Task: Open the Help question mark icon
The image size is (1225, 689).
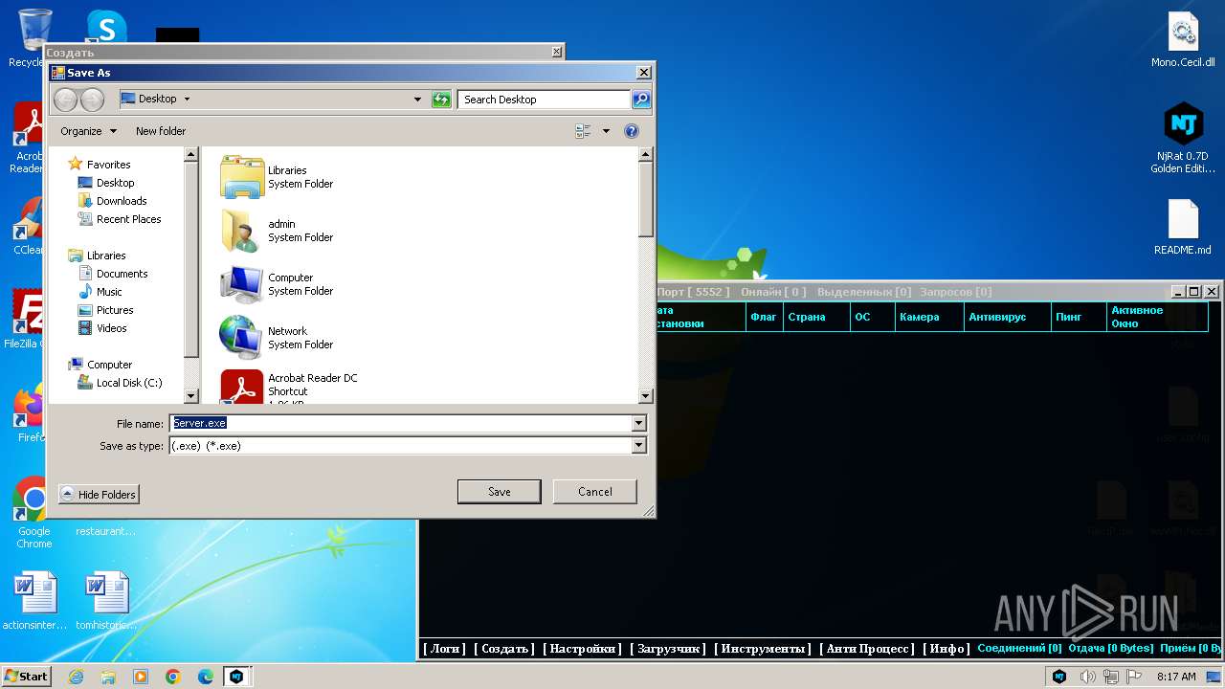Action: [632, 131]
